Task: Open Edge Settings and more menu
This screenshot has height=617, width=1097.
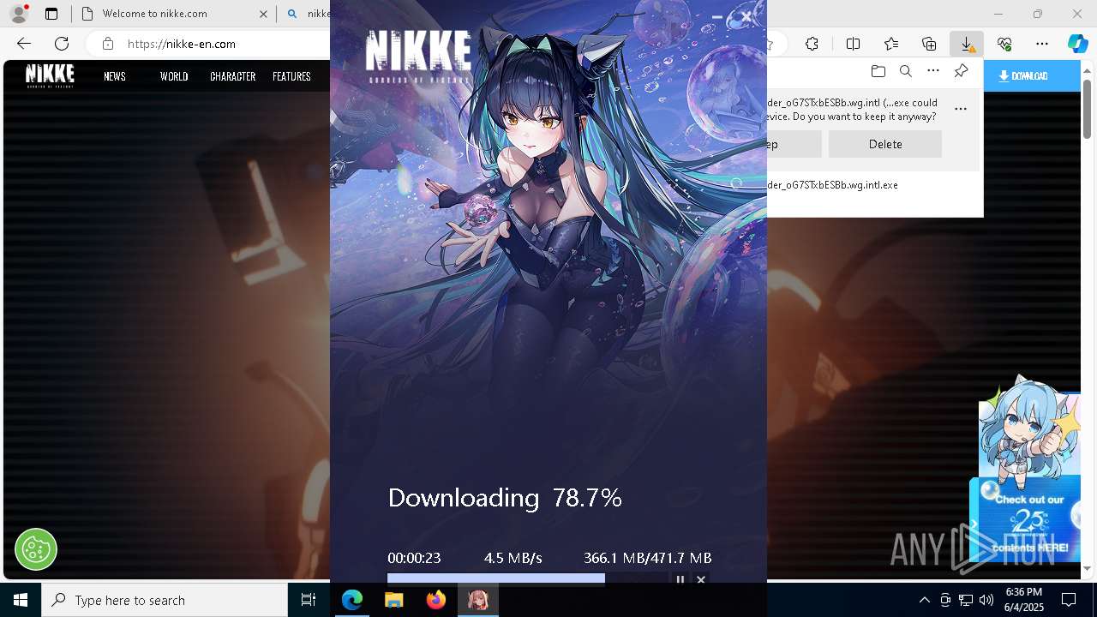Action: click(1042, 44)
